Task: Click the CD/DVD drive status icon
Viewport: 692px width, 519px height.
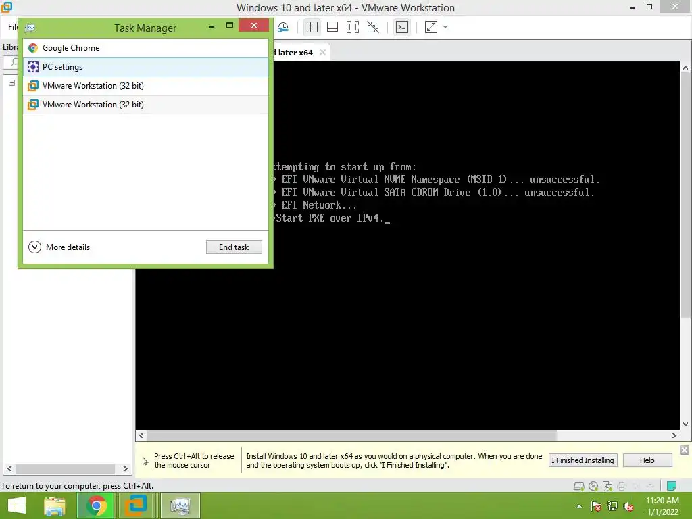Action: tap(593, 487)
